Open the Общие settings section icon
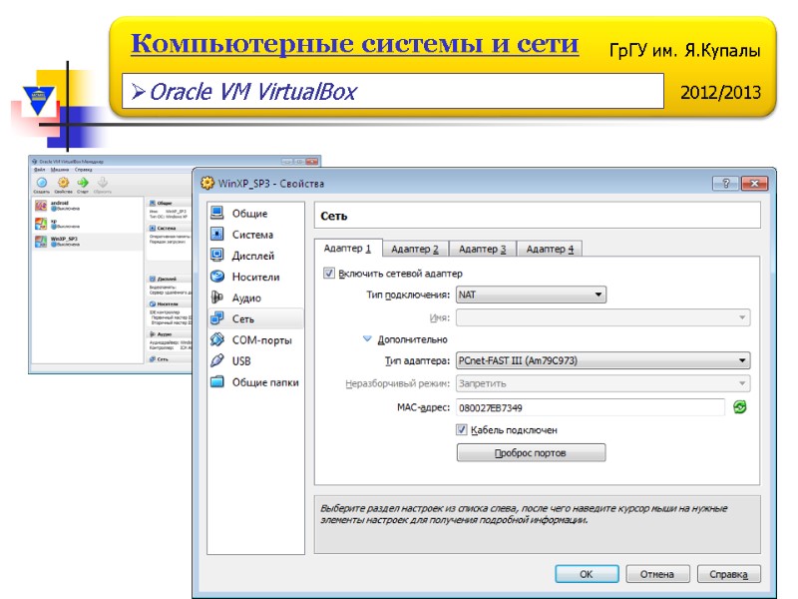798x599 pixels. pos(217,213)
